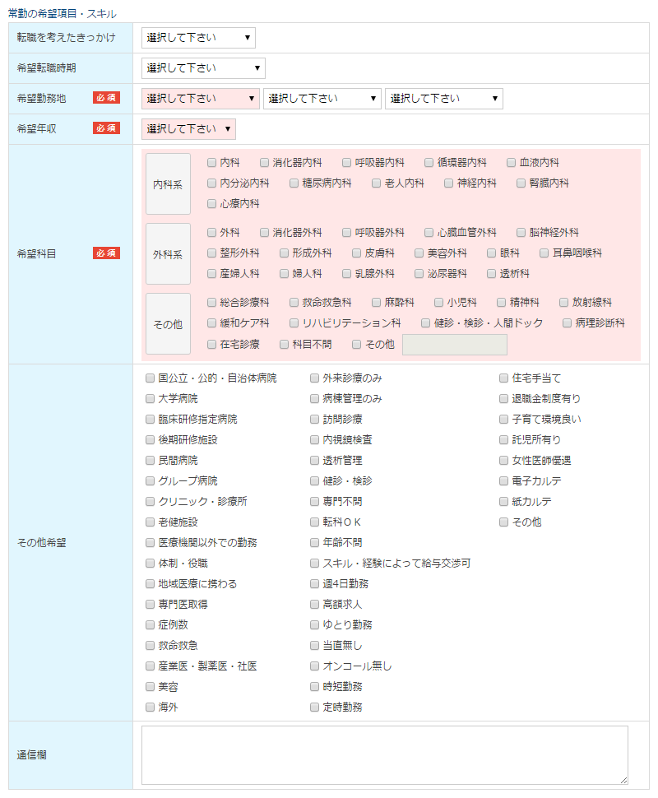658x798 pixels.
Task: Tick the 海外 checkbox
Action: coord(150,708)
